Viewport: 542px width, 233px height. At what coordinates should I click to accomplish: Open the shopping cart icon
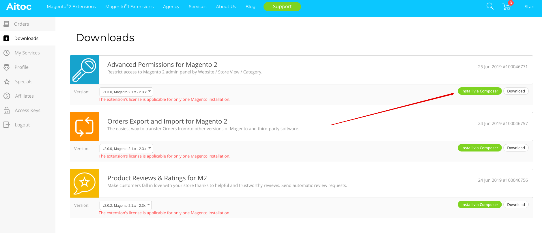pos(507,7)
